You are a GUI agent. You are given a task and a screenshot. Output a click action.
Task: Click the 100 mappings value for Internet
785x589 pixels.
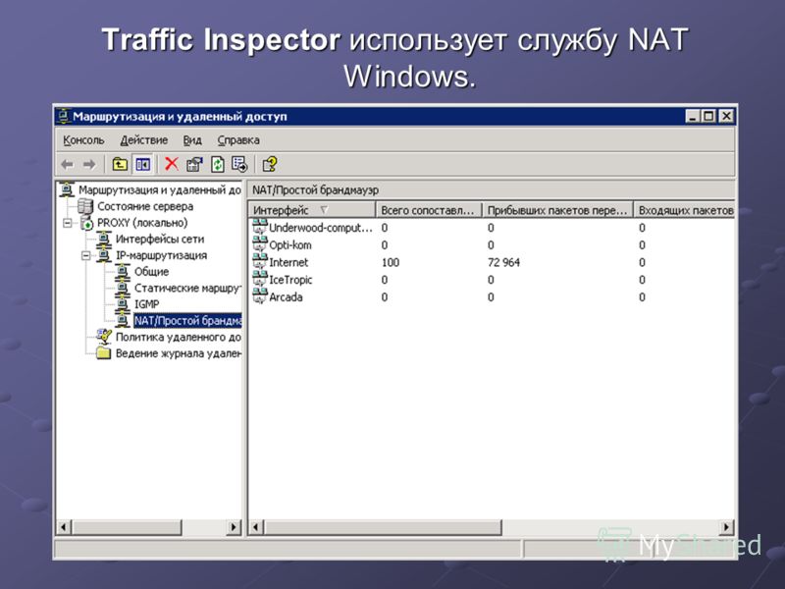click(390, 262)
